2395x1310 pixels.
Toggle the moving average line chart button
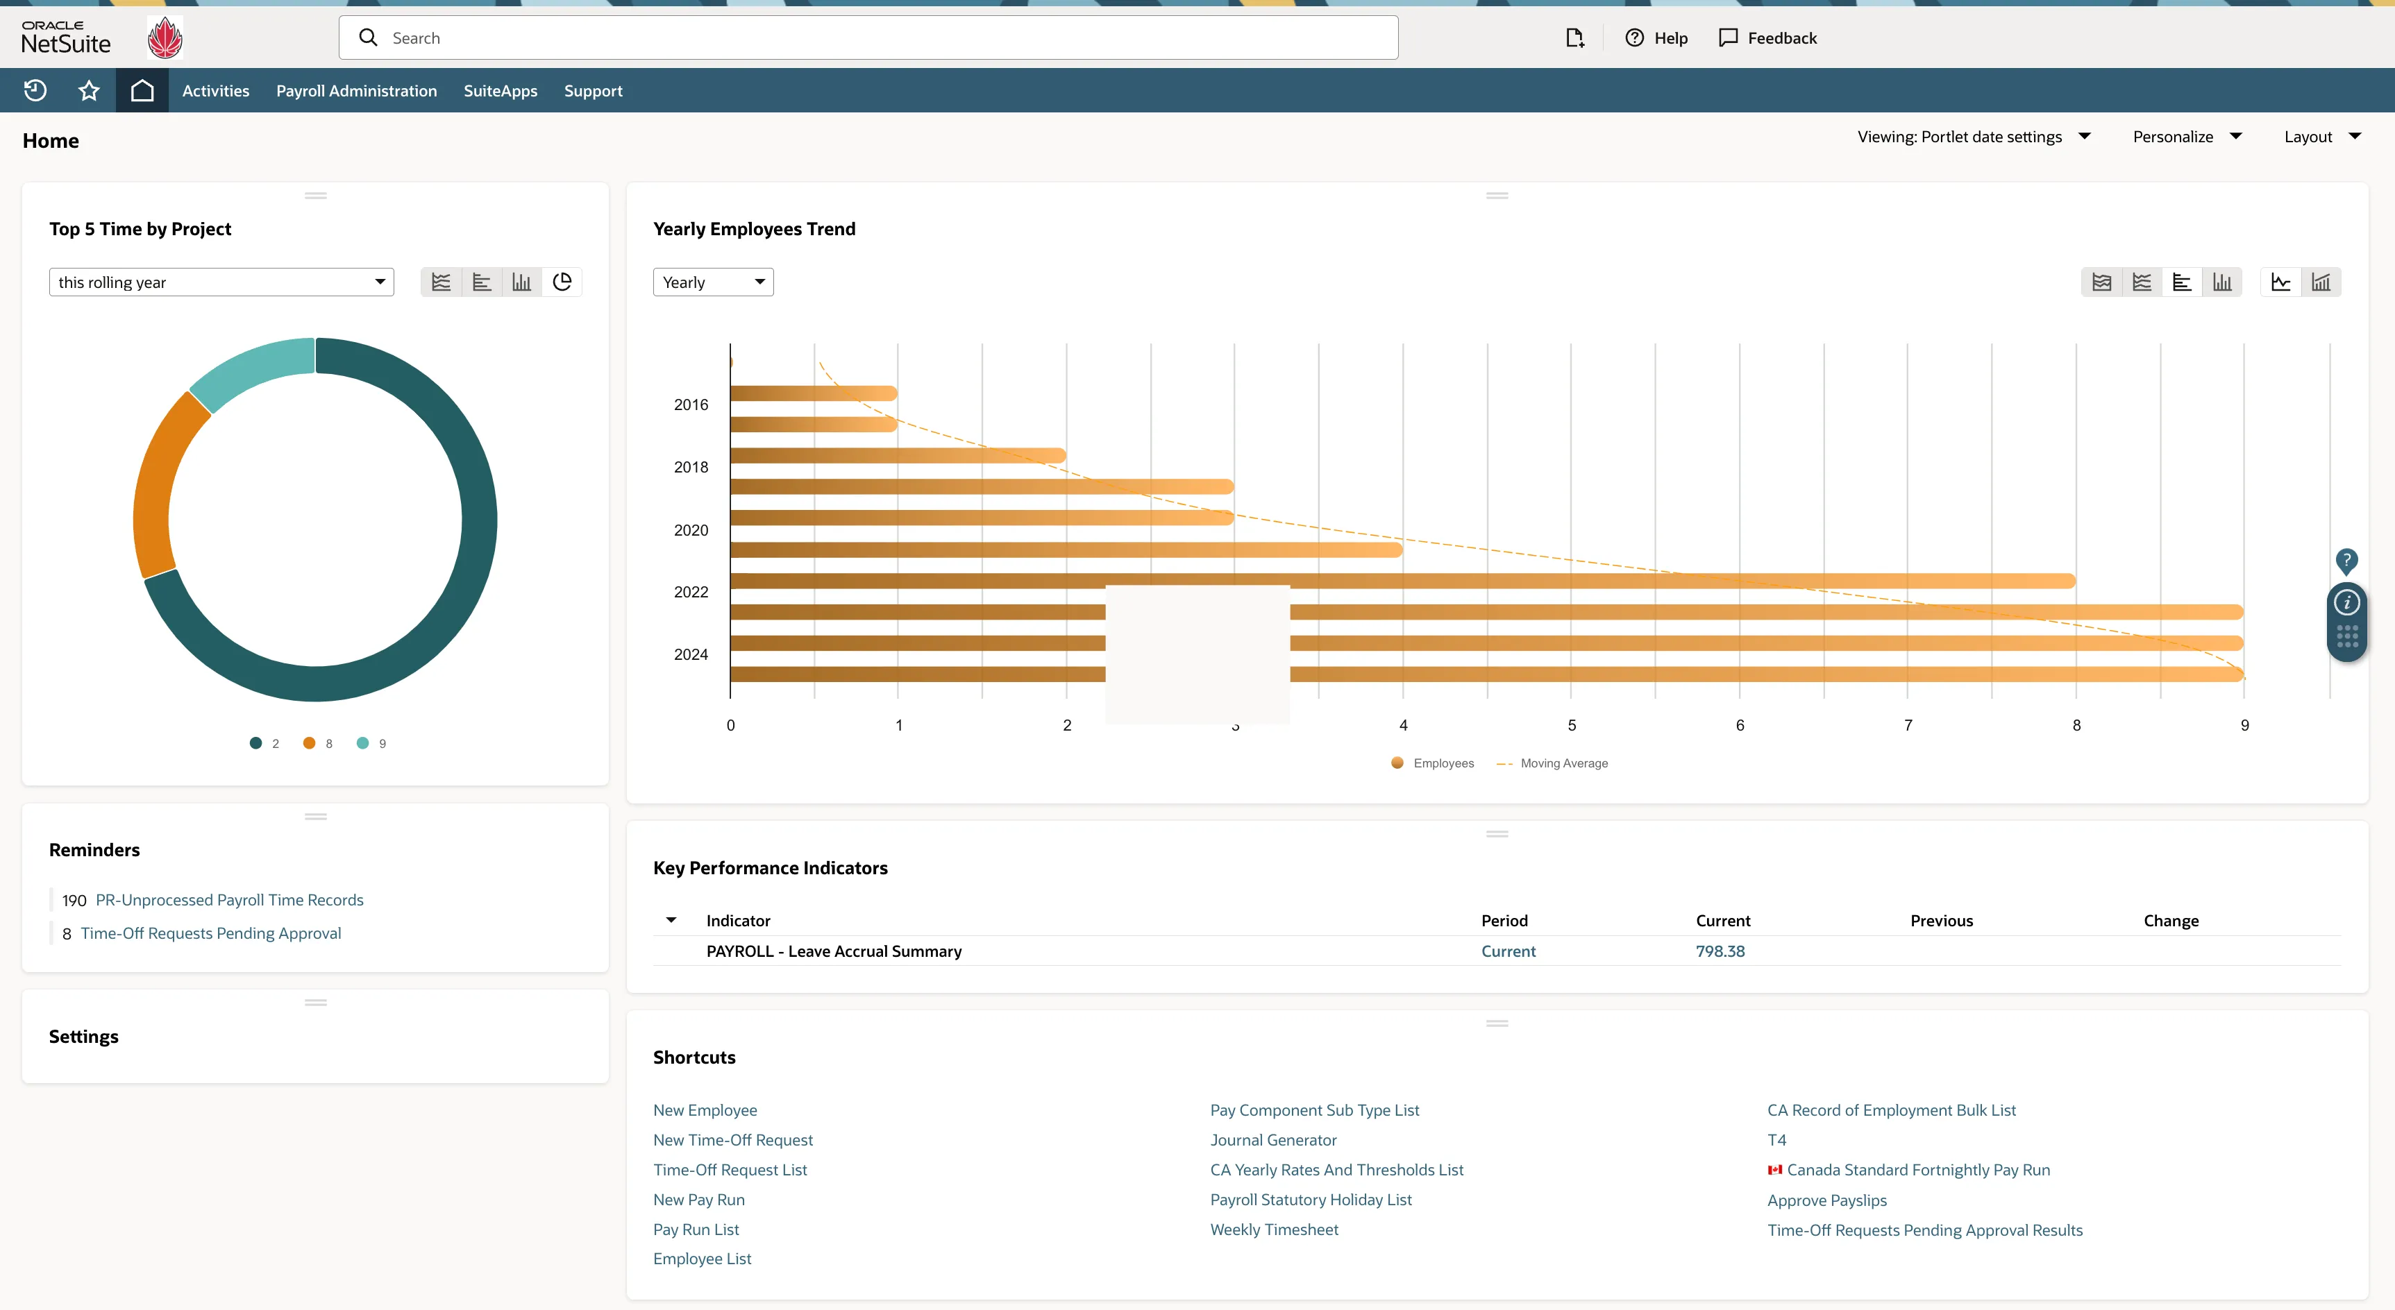tap(2280, 282)
